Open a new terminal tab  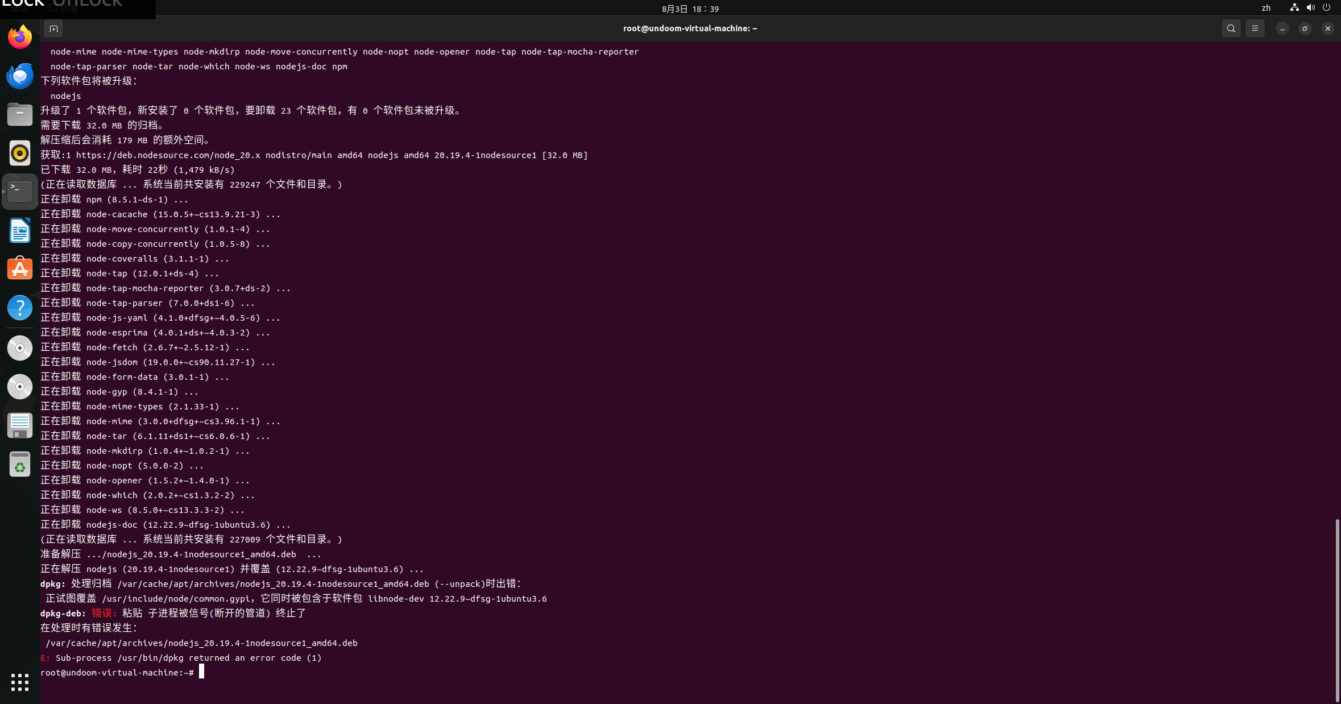click(x=53, y=28)
